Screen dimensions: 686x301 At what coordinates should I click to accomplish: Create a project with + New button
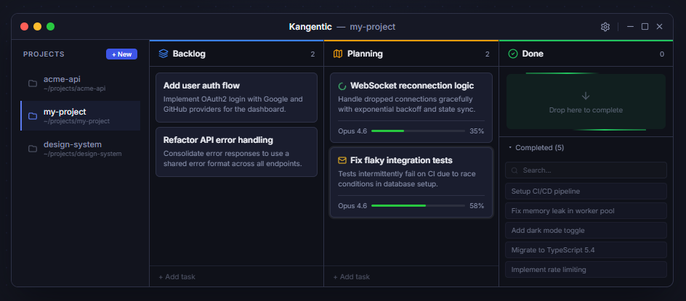[x=121, y=54]
